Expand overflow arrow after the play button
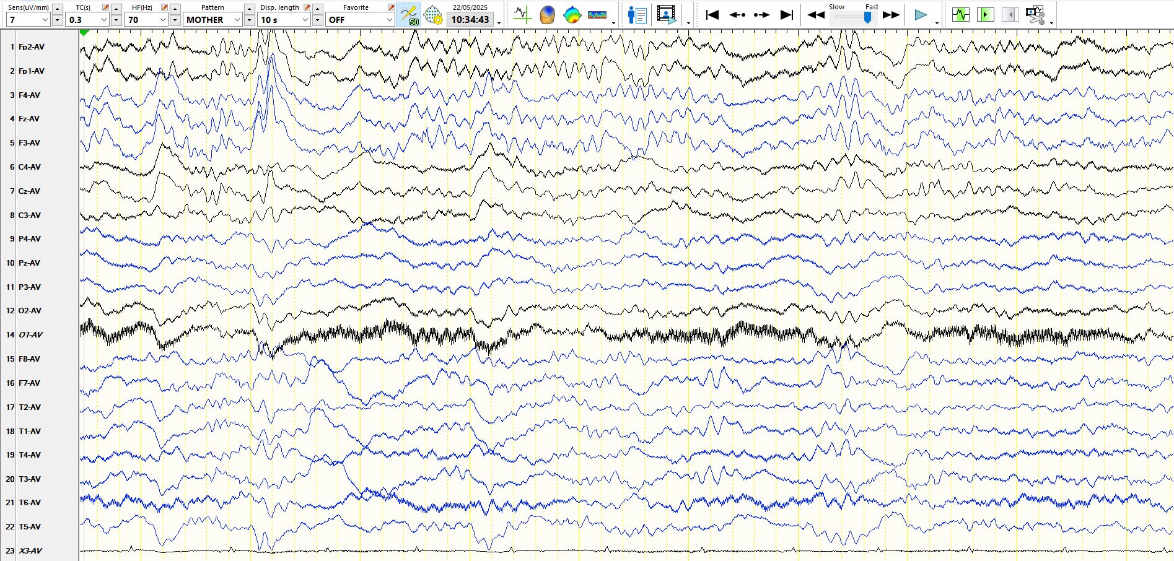The width and height of the screenshot is (1174, 561). (937, 23)
